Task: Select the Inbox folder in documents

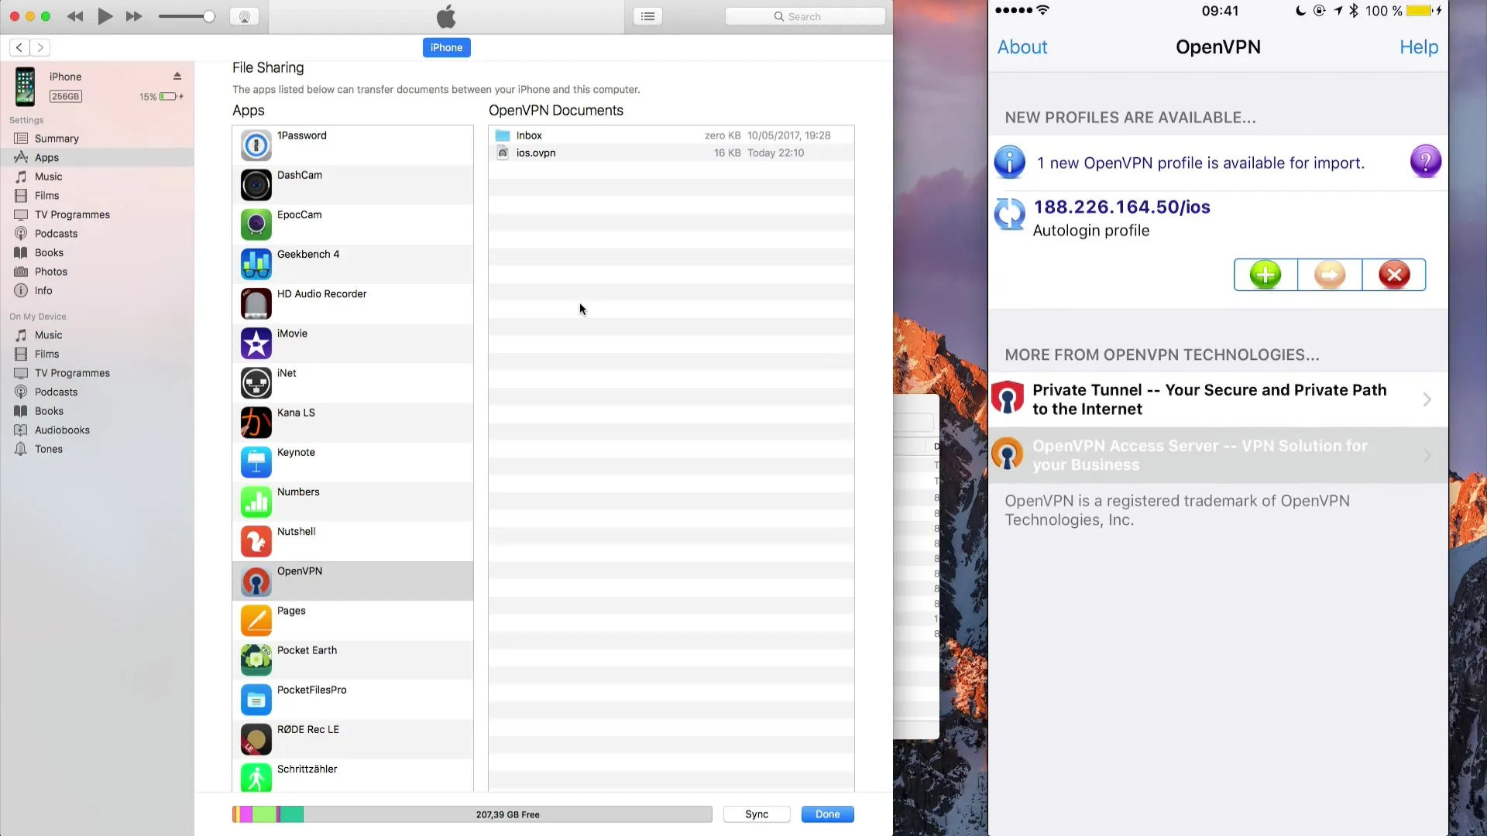Action: [x=671, y=135]
